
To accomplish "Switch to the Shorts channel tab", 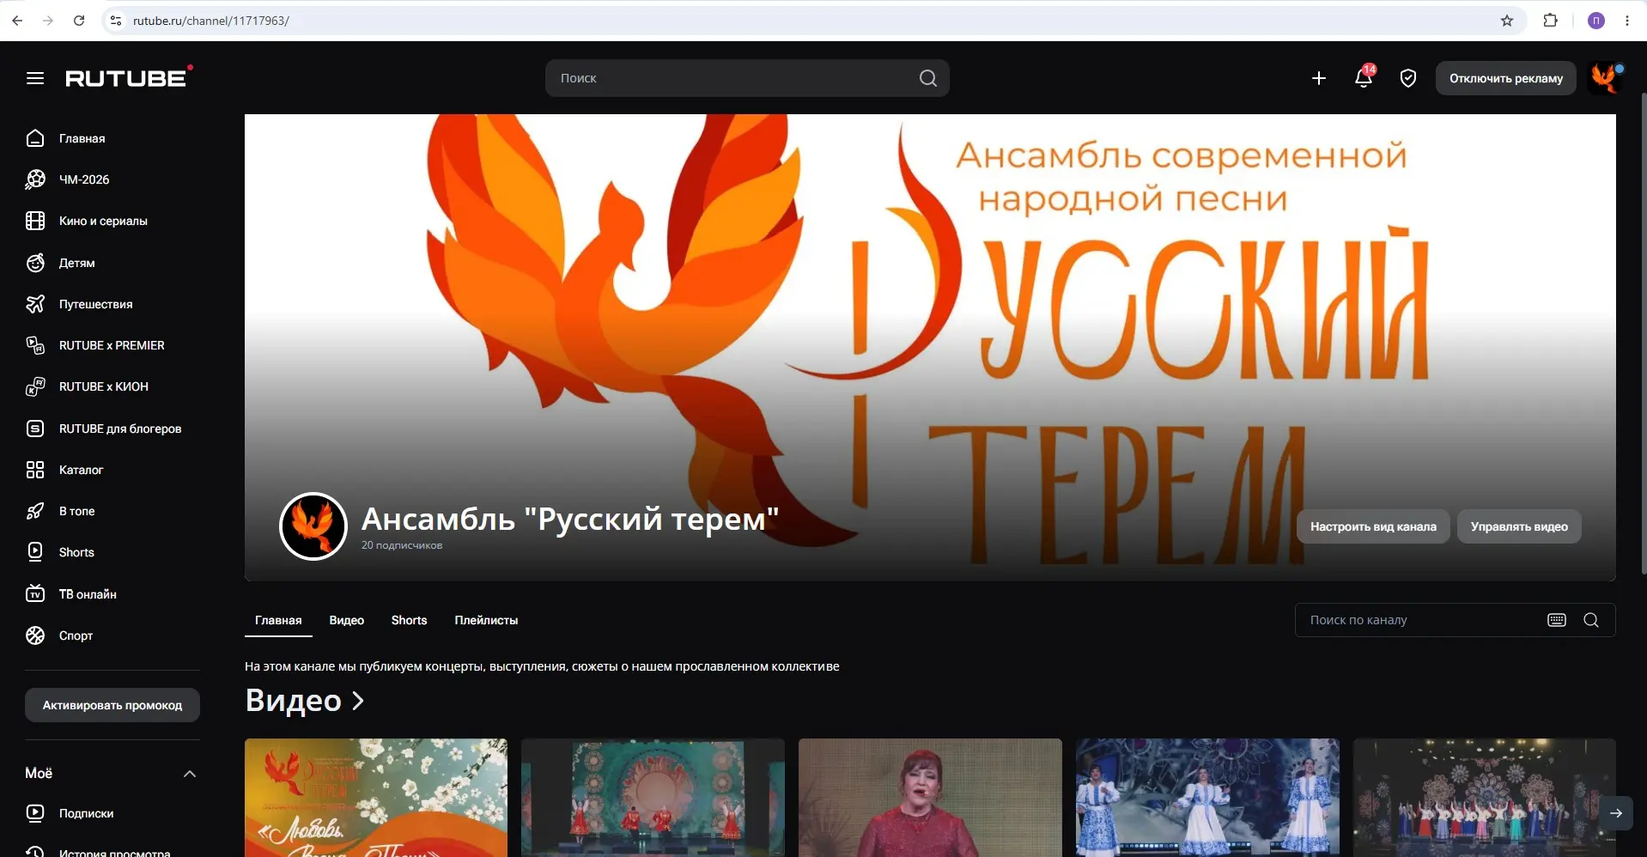I will (x=409, y=620).
